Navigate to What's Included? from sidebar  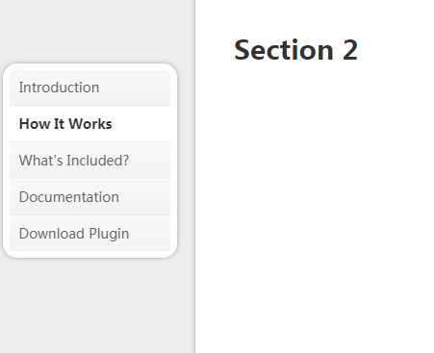(x=89, y=161)
